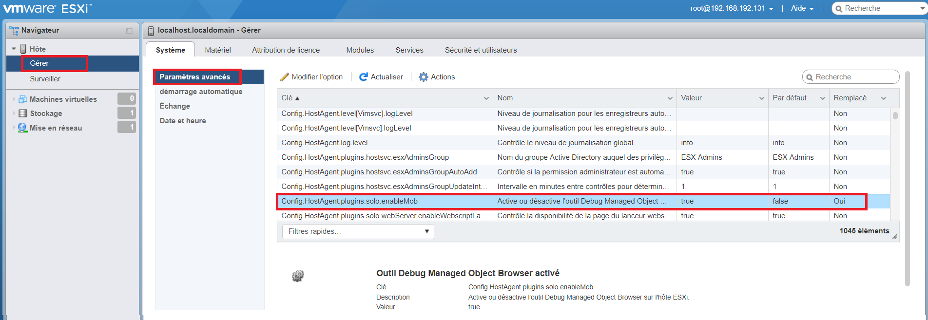The width and height of the screenshot is (928, 320).
Task: Click the pencil icon for Modifier l'option
Action: click(x=285, y=77)
